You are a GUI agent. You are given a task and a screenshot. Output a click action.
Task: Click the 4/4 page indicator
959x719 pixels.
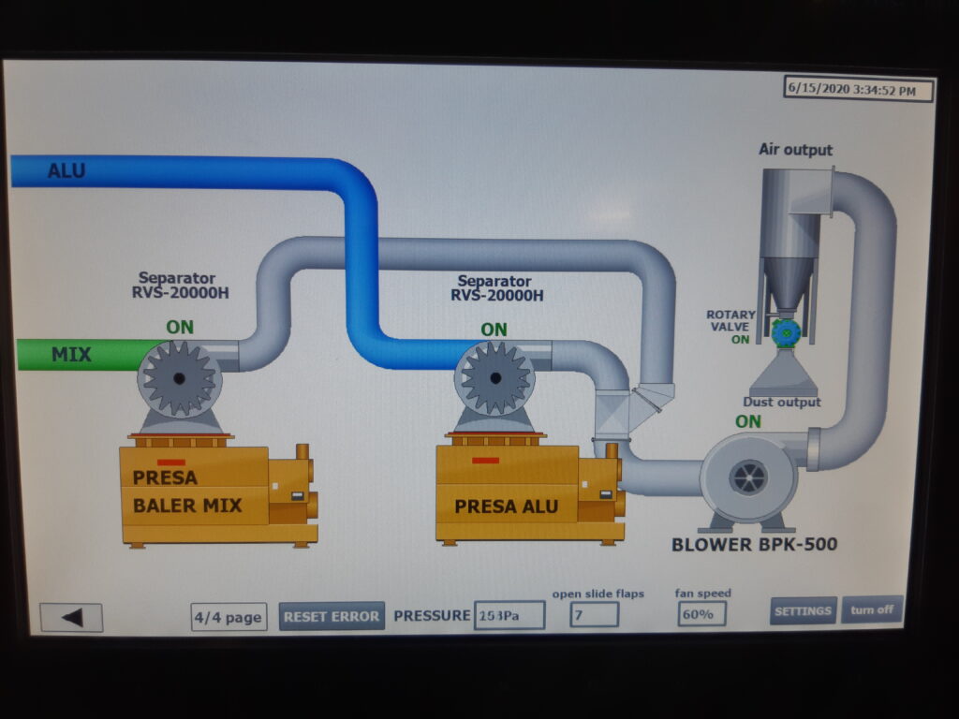point(229,617)
